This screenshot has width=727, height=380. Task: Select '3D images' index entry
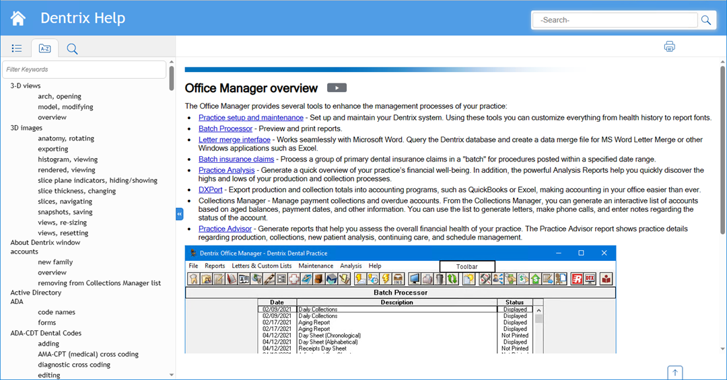(x=26, y=128)
